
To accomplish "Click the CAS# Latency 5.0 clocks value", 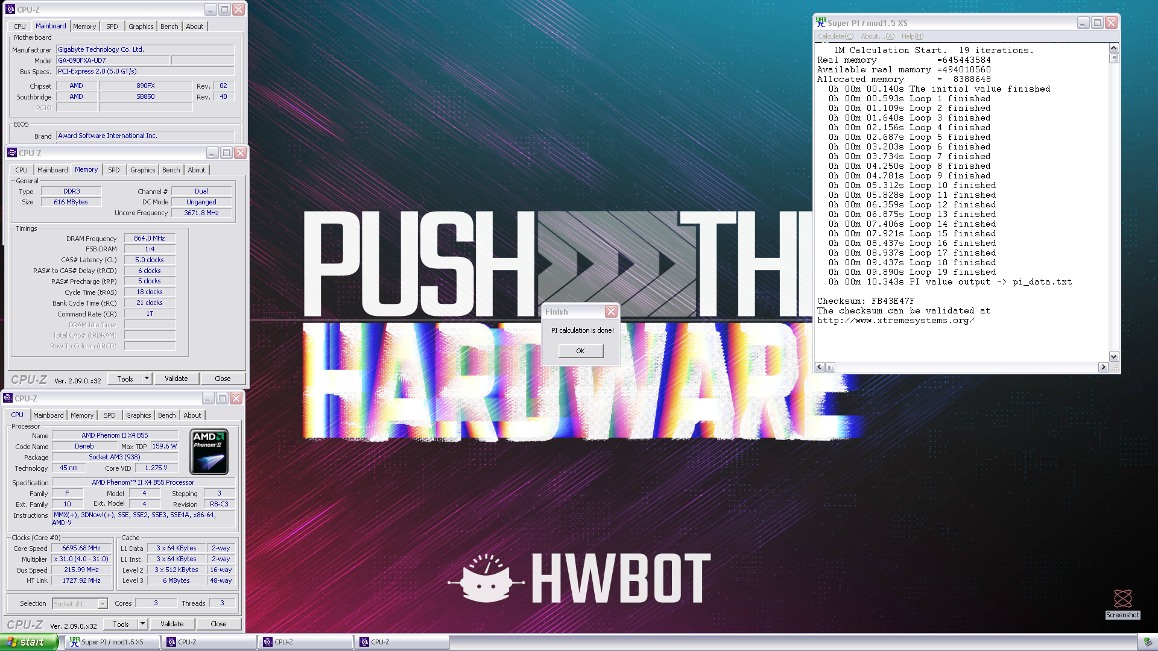I will click(x=150, y=260).
